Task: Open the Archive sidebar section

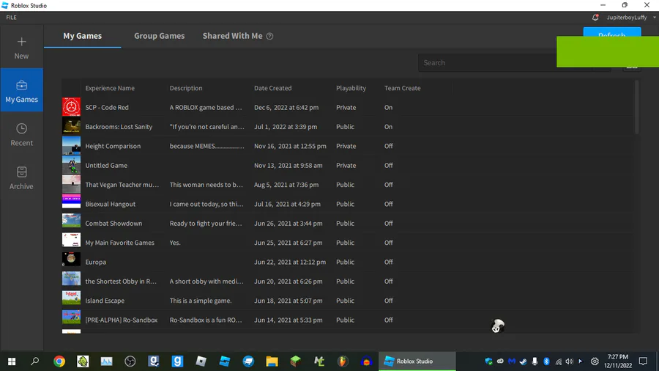Action: pyautogui.click(x=21, y=177)
